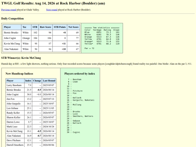This screenshot has height=147, width=196.
Task: Click the Tee statistics heading
Action: pos(102,28)
